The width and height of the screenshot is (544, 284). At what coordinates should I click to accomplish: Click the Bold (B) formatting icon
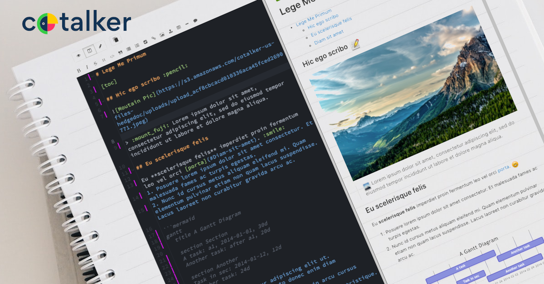tap(79, 70)
